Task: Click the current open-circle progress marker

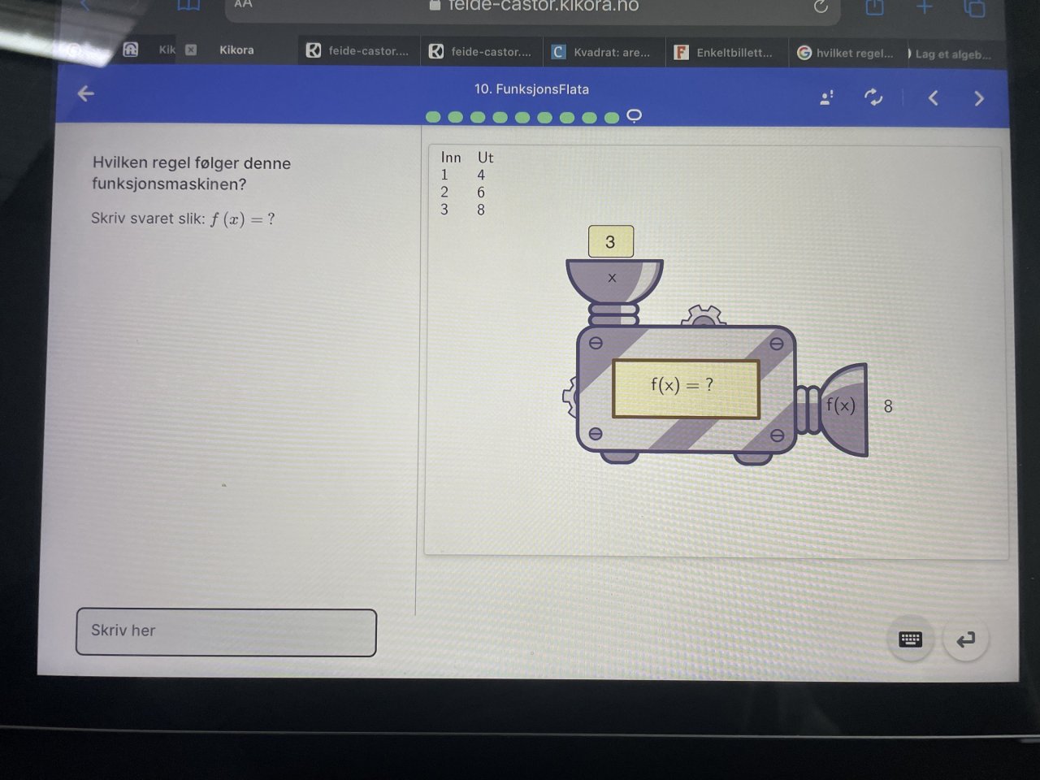Action: click(635, 115)
